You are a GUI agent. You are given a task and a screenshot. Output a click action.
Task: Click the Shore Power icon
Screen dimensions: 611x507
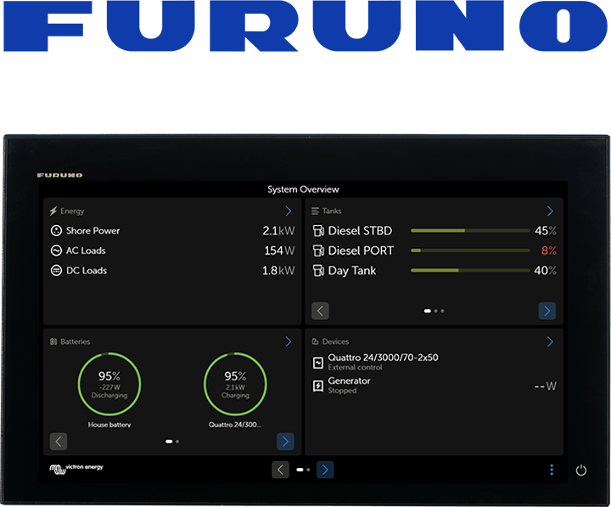pyautogui.click(x=56, y=230)
